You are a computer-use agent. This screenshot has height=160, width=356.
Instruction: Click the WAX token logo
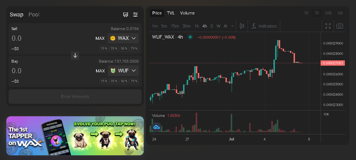pos(113,38)
